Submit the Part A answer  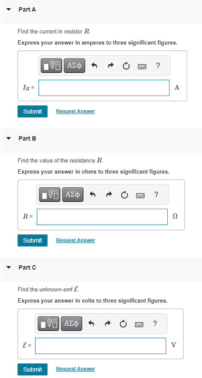point(33,111)
